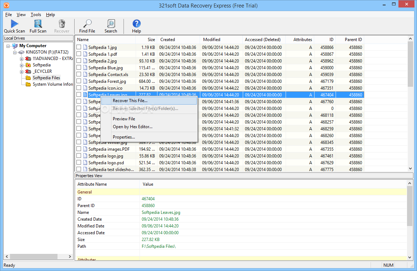
Task: Launch the Full Scan tool
Action: tap(38, 26)
